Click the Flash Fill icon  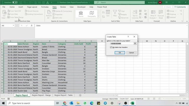click(140, 11)
